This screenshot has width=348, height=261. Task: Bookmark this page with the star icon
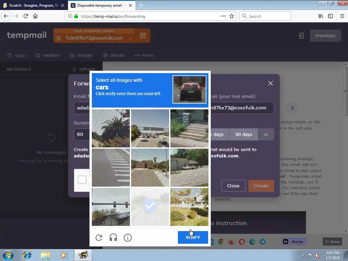point(232,16)
